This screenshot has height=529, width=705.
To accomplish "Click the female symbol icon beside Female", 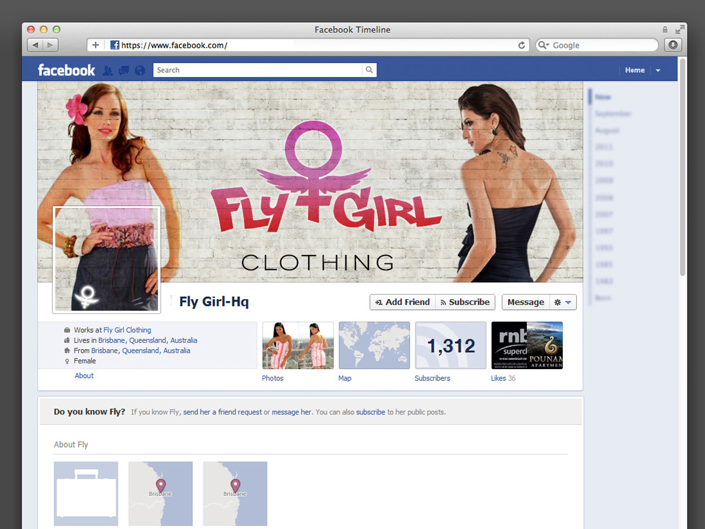I will tap(66, 361).
